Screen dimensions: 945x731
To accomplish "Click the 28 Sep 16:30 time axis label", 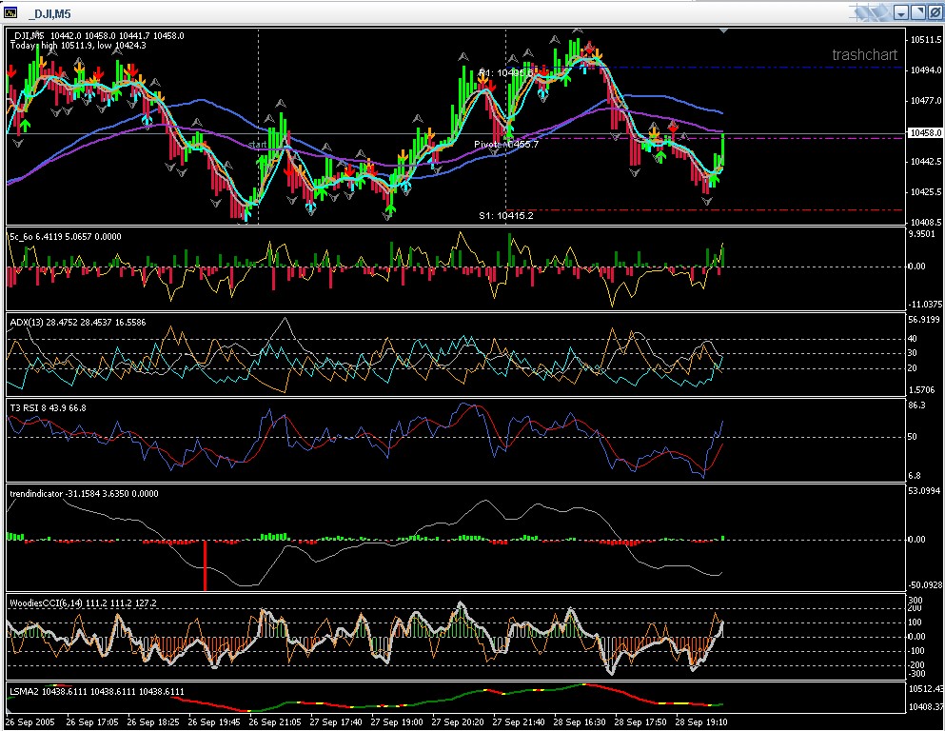I will point(580,722).
